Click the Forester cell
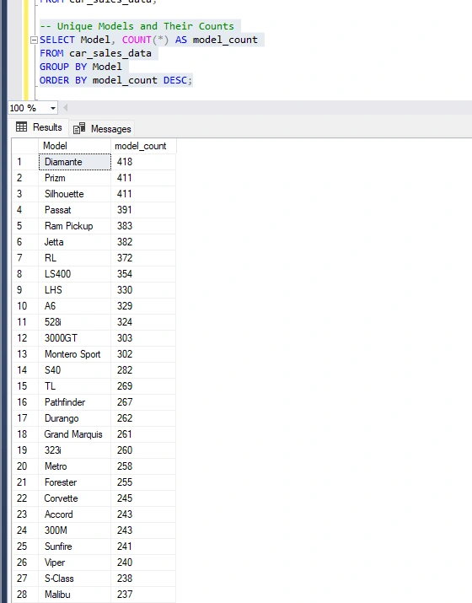 pos(74,482)
